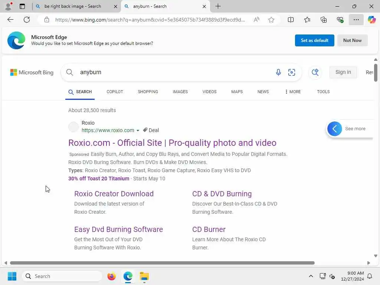
Task: Open Bing chat search icon beside Sign in
Action: [x=315, y=72]
